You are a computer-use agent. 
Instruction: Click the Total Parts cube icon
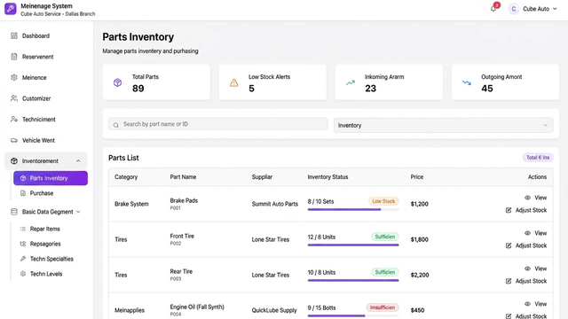(x=118, y=82)
